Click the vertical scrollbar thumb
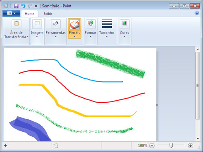203x152 pixels. coord(198,86)
